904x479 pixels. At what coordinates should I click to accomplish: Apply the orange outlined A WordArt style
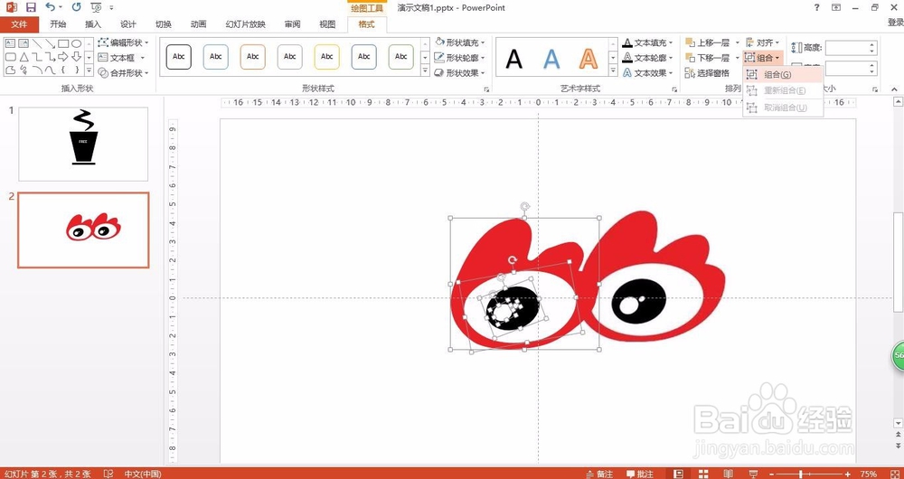[x=589, y=58]
